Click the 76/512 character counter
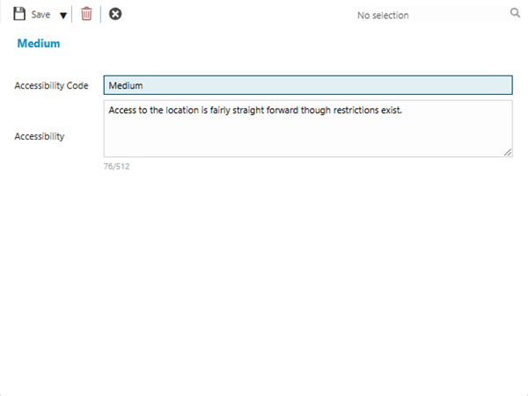The height and width of the screenshot is (396, 528). [x=116, y=166]
